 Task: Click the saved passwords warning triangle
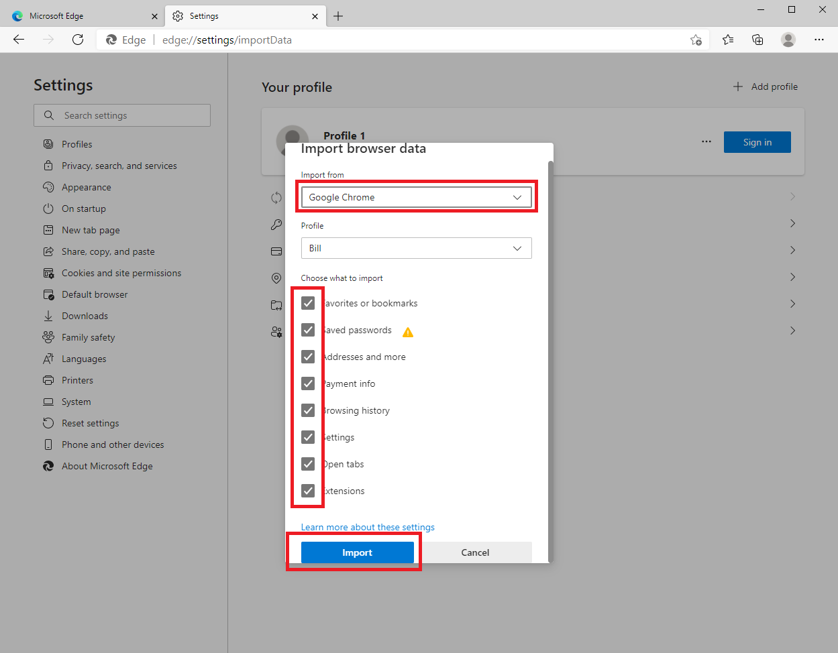coord(408,331)
